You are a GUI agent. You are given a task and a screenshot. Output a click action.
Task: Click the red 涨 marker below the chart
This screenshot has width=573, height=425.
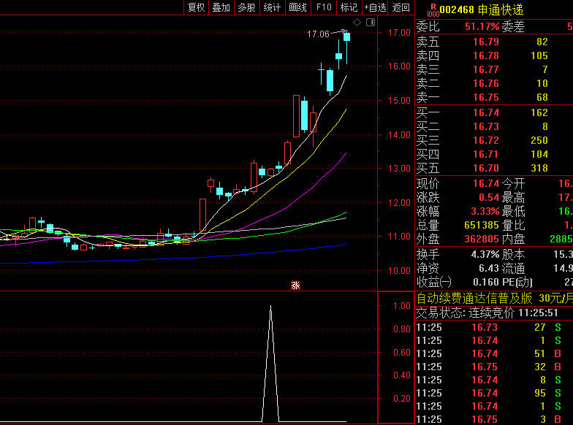[x=296, y=285]
